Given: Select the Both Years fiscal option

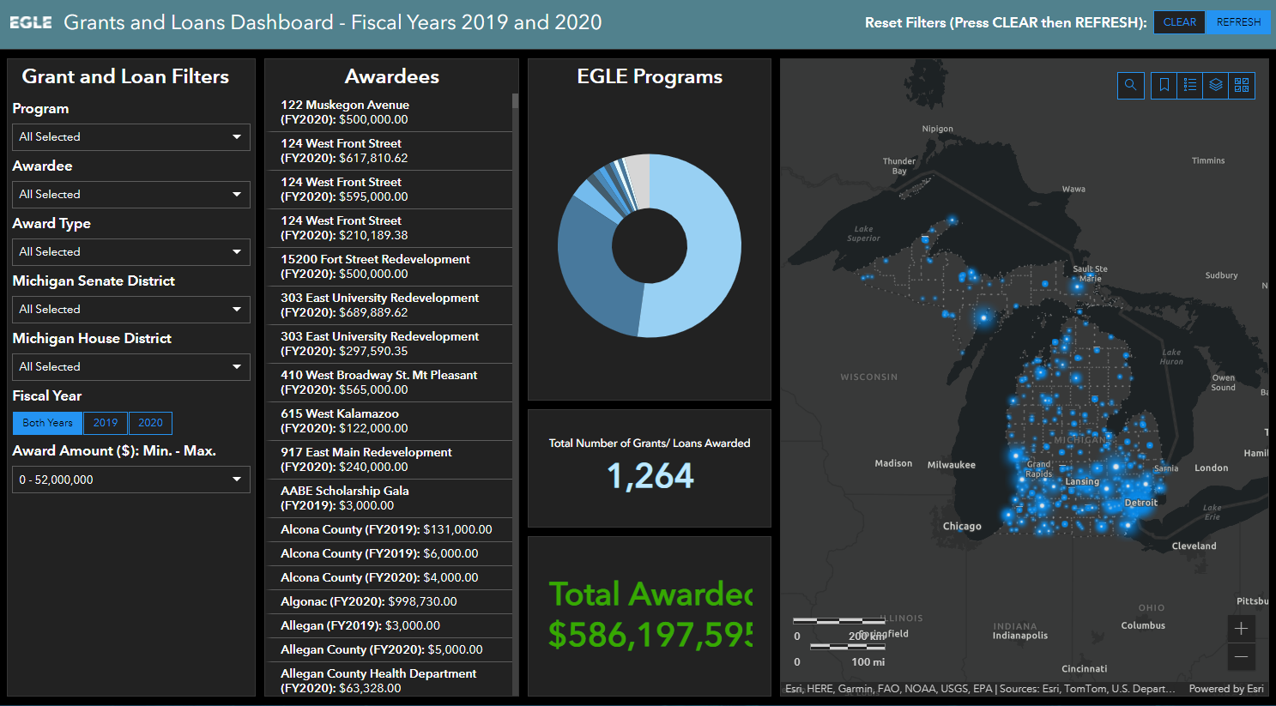Looking at the screenshot, I should [47, 423].
